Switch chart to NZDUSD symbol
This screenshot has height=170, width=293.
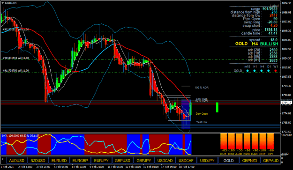[x=38, y=161]
